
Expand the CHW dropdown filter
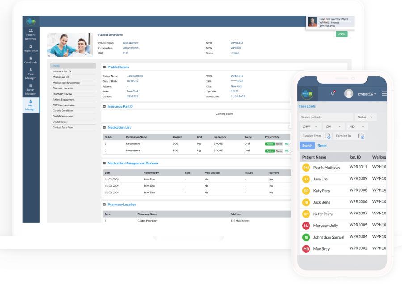(309, 127)
